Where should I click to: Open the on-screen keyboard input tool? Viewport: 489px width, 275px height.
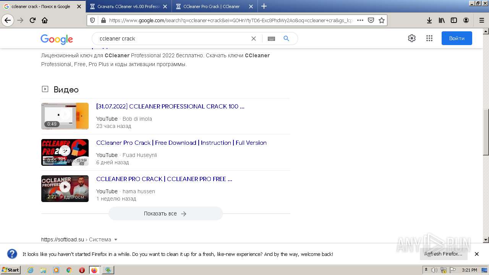click(271, 39)
